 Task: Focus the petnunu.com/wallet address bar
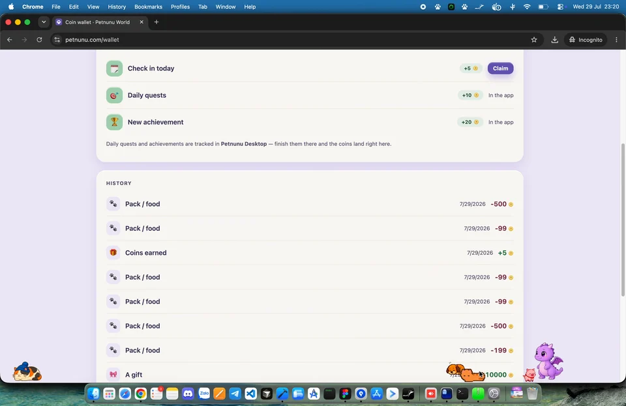click(x=295, y=40)
